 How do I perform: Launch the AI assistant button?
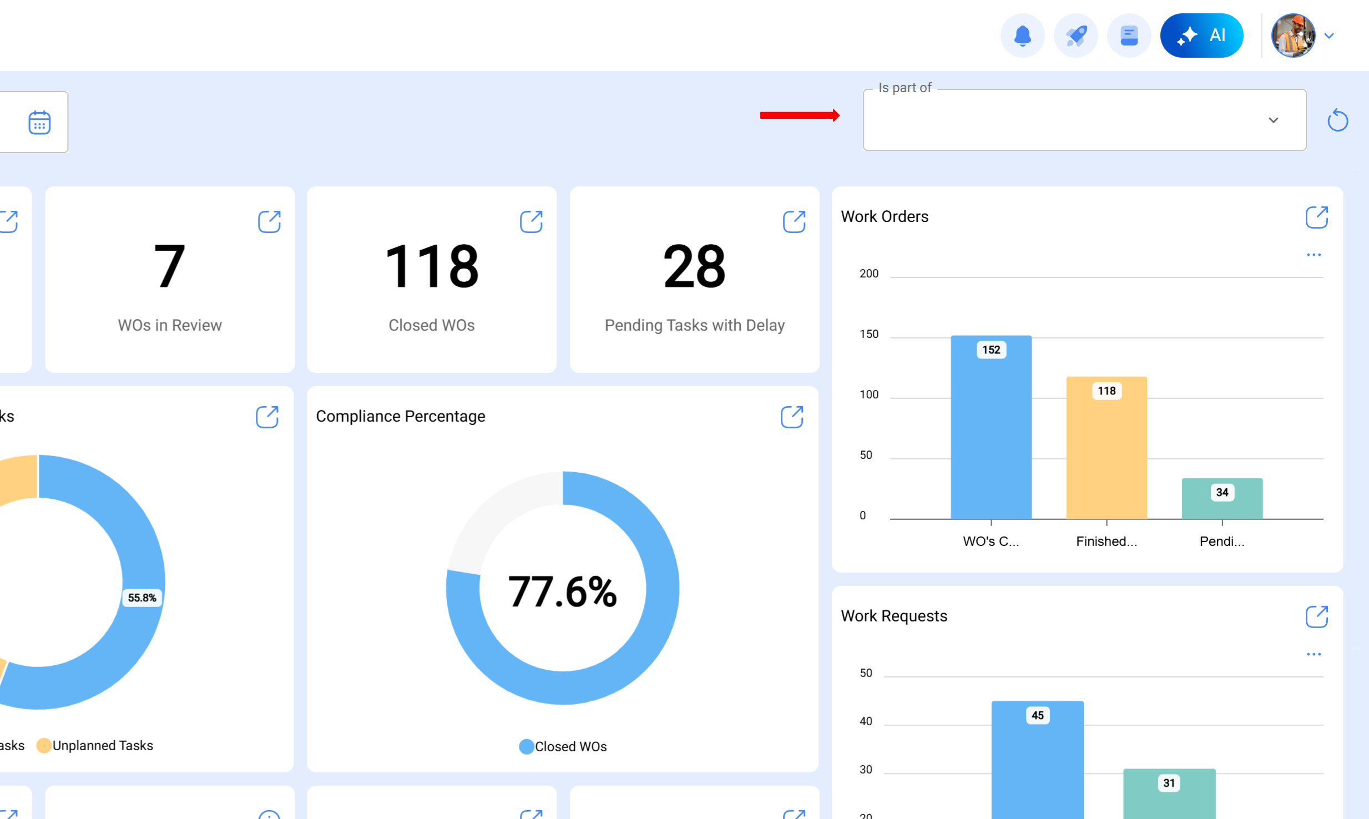coord(1201,36)
